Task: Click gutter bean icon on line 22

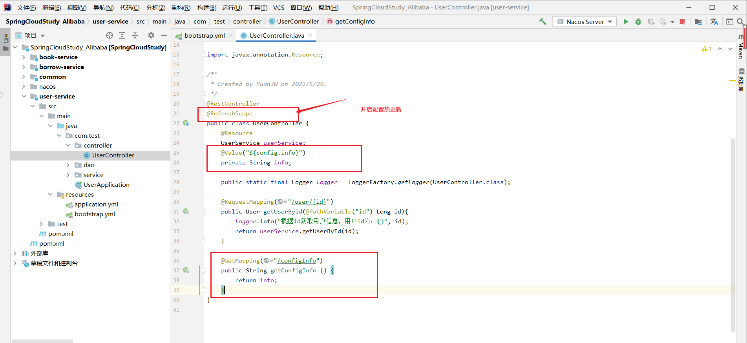Action: coord(186,123)
